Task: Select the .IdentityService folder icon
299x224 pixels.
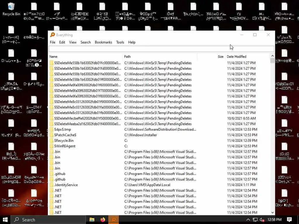Action: [51, 185]
